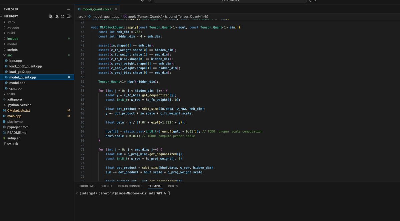
Task: Open the Explorer more actions menu
Action: tap(68, 9)
